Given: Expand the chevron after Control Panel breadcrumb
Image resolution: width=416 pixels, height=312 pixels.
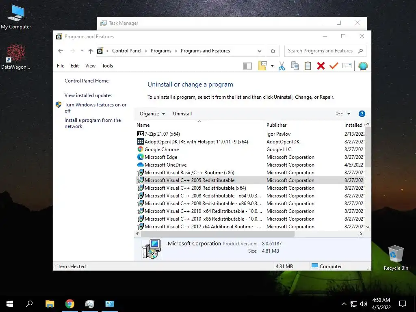Looking at the screenshot, I should [x=146, y=51].
